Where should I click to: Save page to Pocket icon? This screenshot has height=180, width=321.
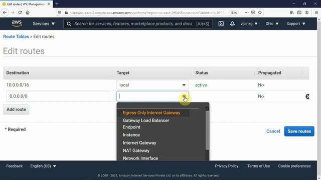tap(253, 12)
